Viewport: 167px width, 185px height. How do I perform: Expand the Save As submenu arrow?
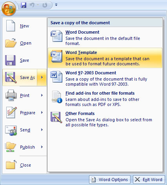42,77
